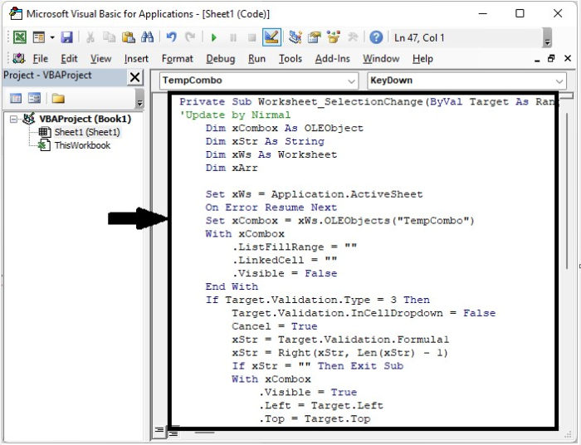581x445 pixels.
Task: Click the Ln 47, Col 1 position indicator
Action: tap(419, 38)
